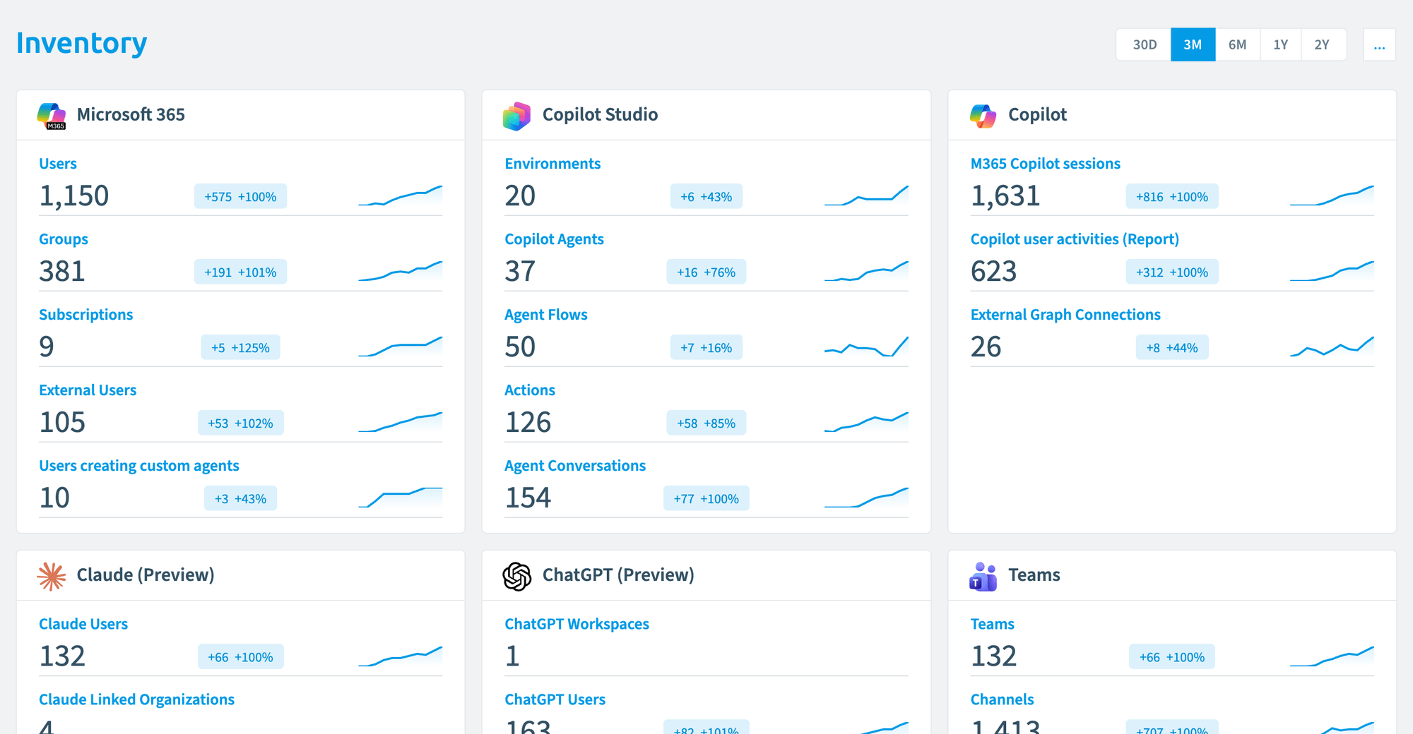
Task: Click the Users creating custom agents sparkline
Action: 401,497
